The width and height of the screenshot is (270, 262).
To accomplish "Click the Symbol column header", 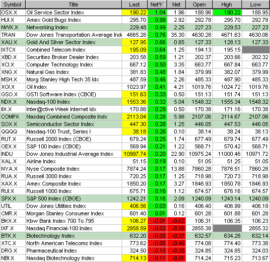I will click(13, 4).
